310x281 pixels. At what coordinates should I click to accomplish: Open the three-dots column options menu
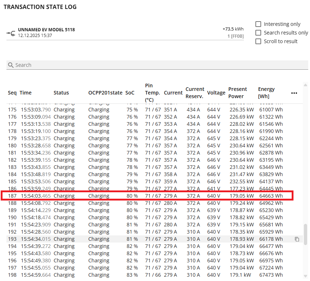coord(294,93)
